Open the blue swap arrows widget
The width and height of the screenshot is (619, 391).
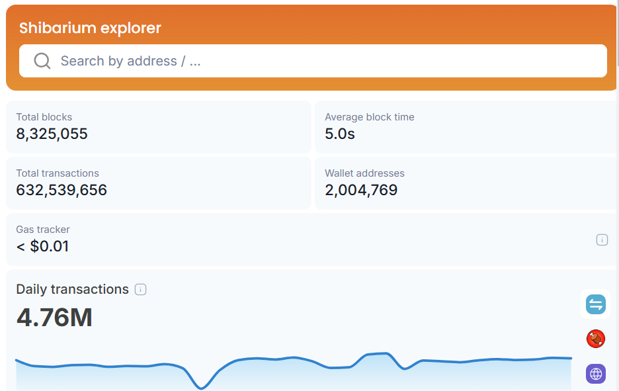pos(595,304)
